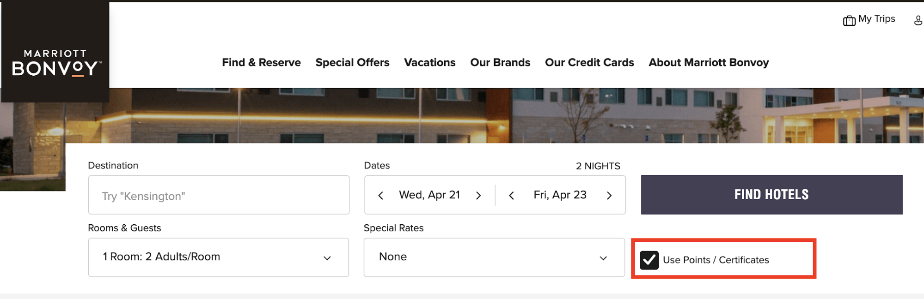
Task: Move check-in date back one day
Action: [380, 196]
